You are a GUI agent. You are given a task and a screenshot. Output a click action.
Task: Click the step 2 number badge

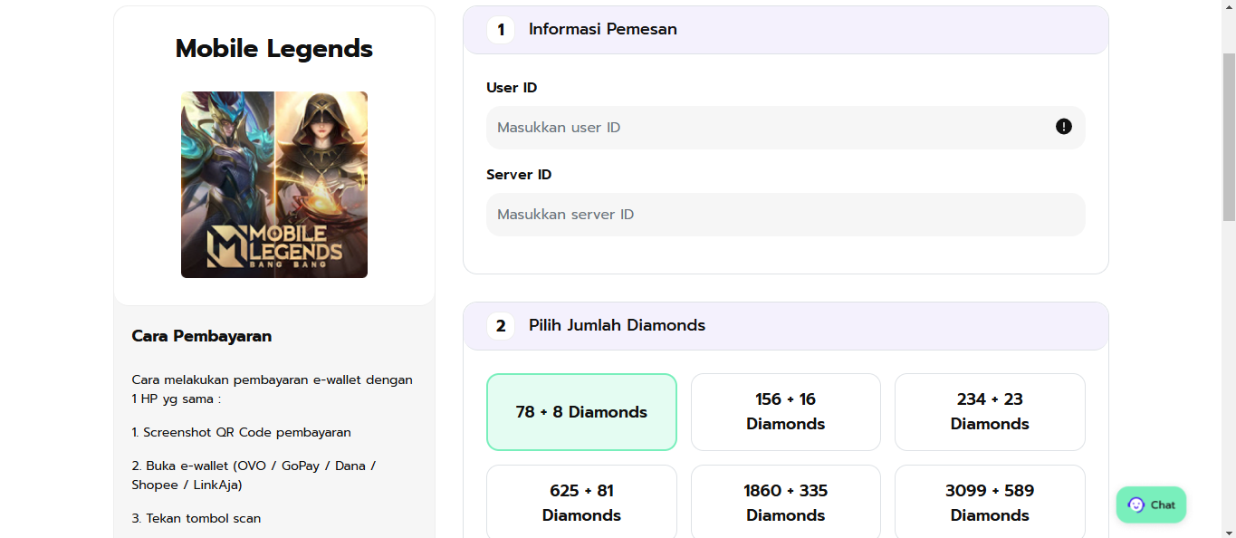[501, 326]
